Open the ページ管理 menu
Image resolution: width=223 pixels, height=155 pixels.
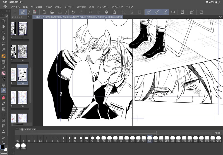tap(37, 7)
